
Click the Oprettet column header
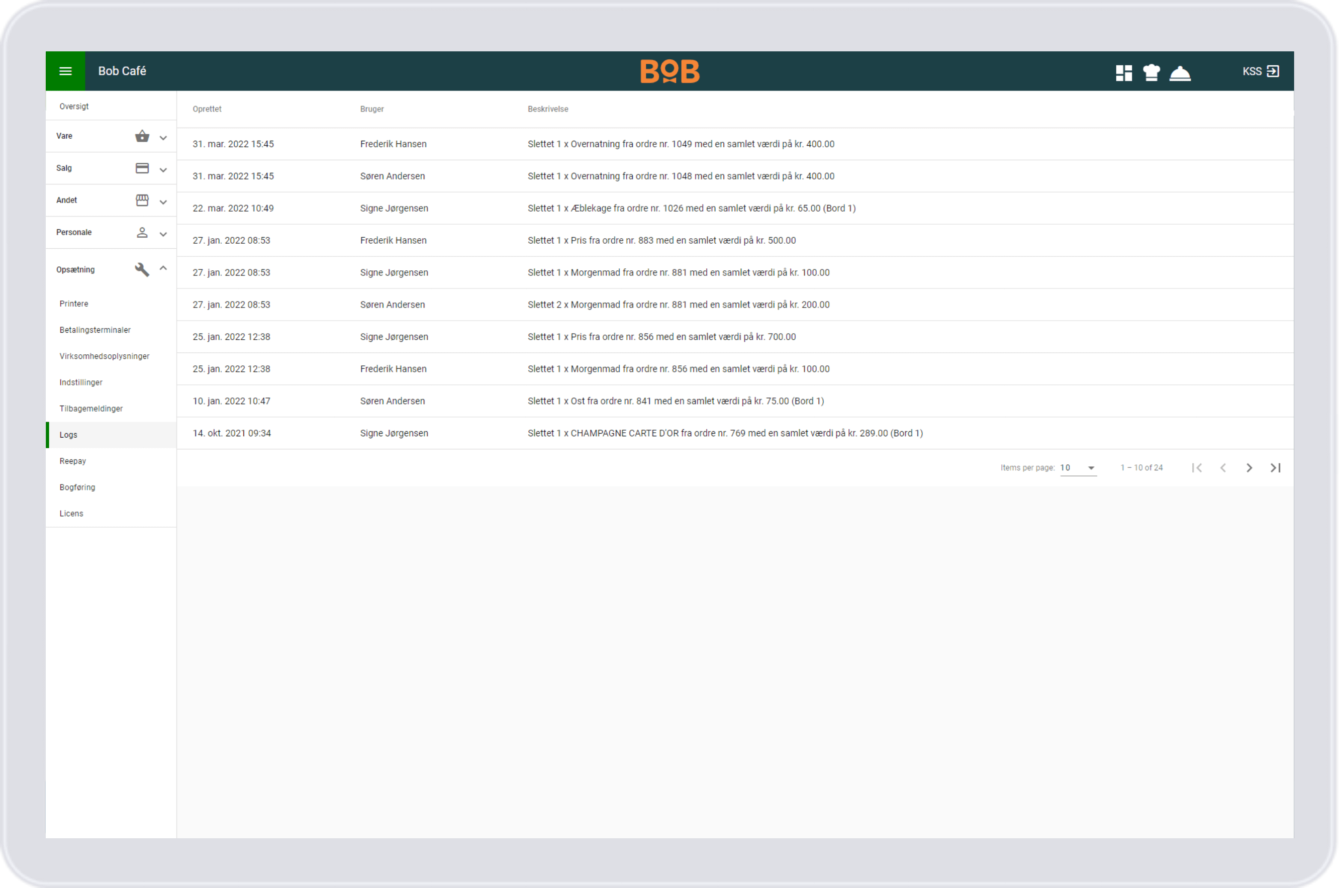pos(207,109)
